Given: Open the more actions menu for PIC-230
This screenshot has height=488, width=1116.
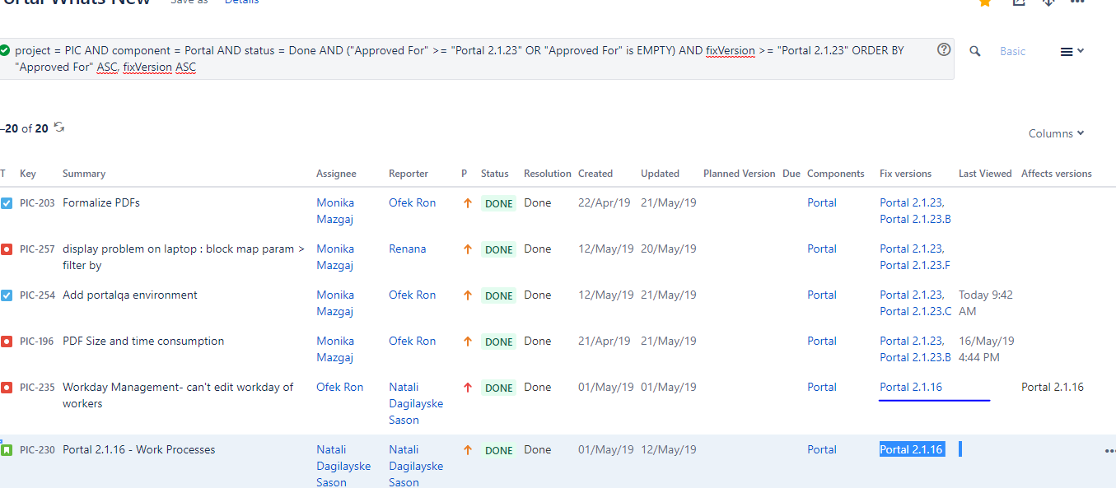Looking at the screenshot, I should [x=1110, y=451].
